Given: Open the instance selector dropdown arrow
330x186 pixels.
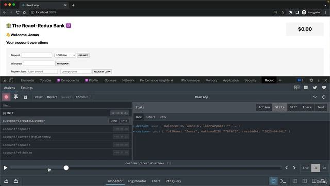Looking at the screenshot, I should coord(315,97).
